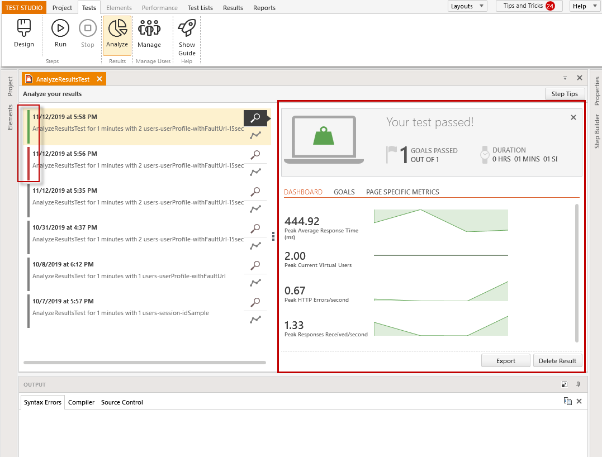Pin the Output panel

(578, 384)
